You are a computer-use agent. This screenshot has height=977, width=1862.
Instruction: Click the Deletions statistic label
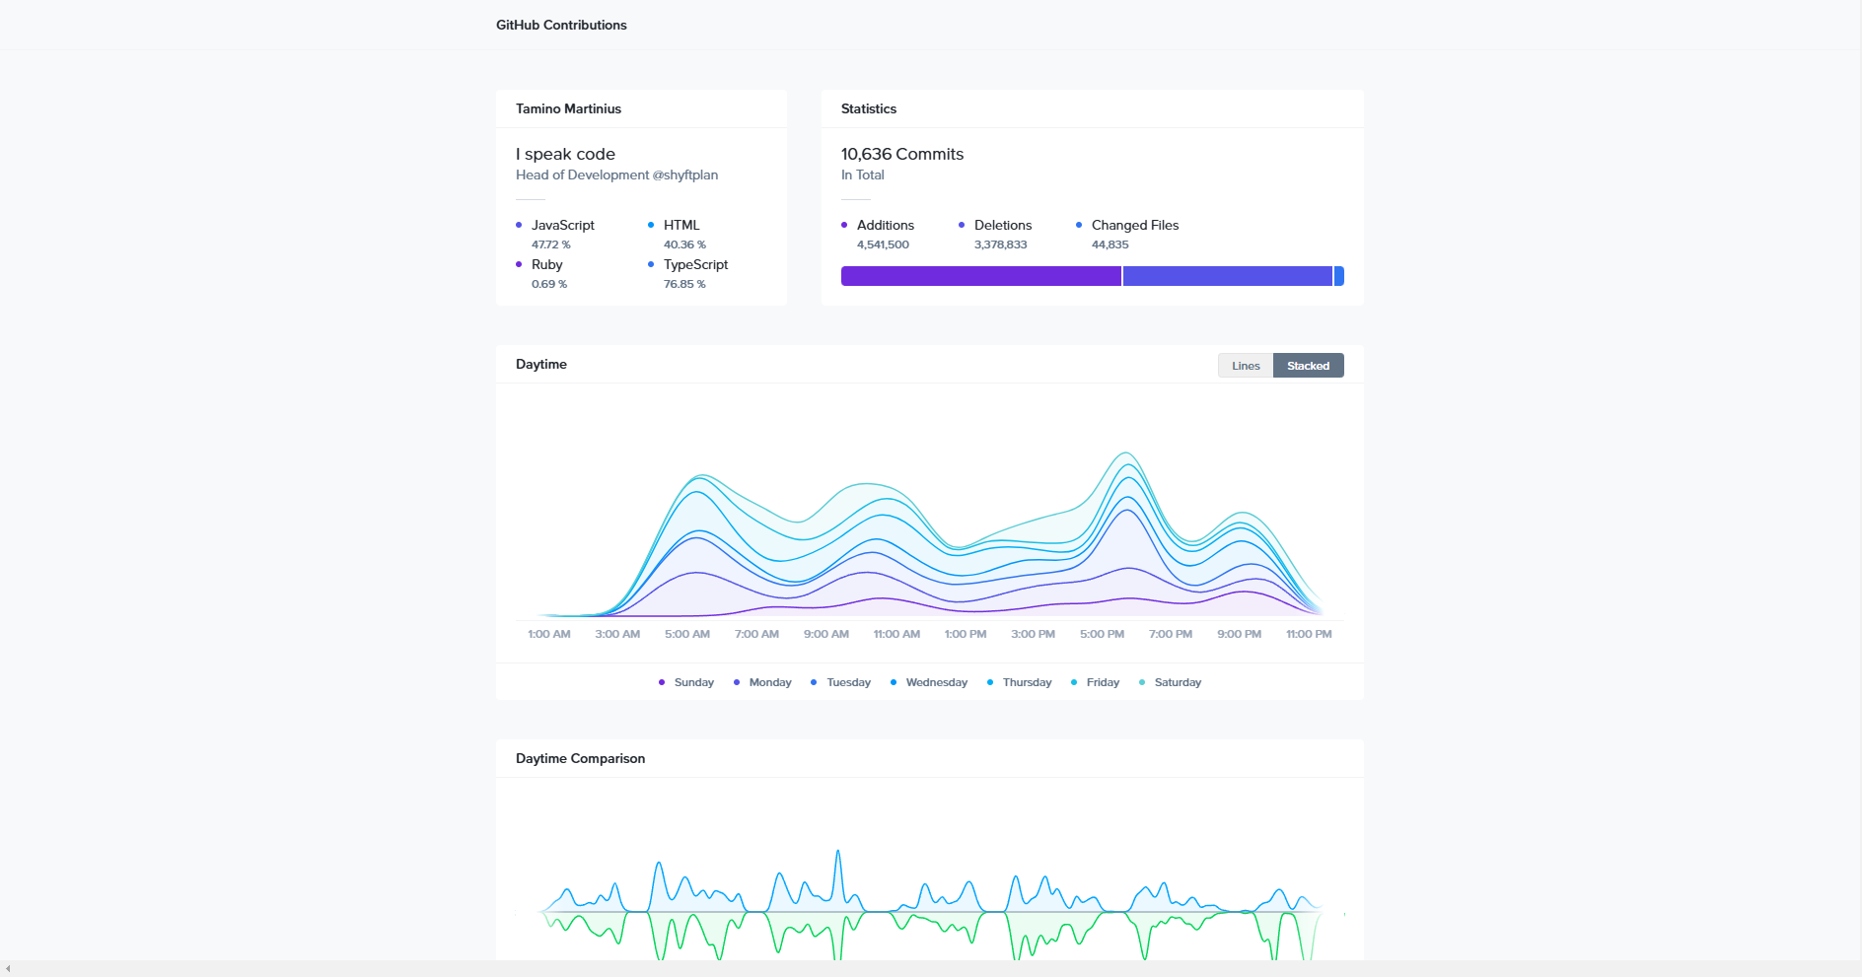coord(1003,225)
